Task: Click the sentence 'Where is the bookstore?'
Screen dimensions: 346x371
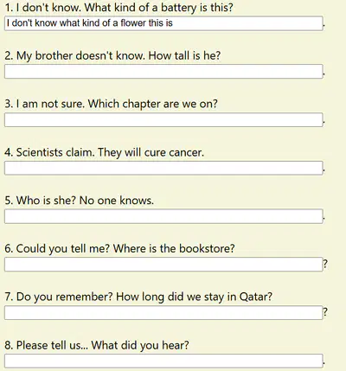Action: tap(174, 248)
